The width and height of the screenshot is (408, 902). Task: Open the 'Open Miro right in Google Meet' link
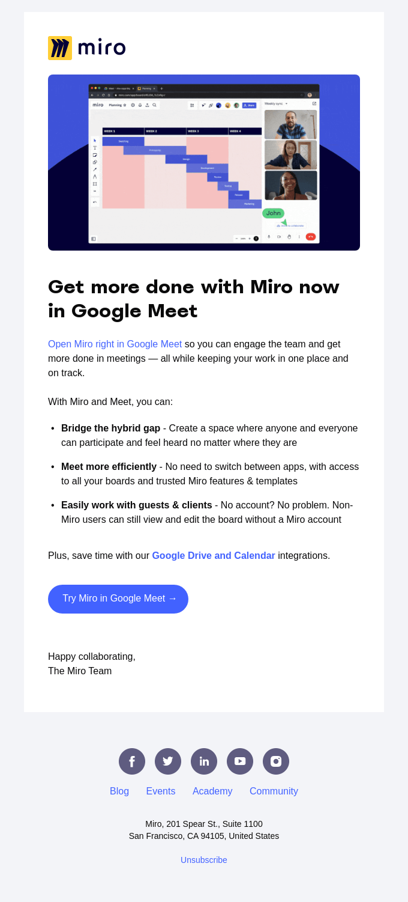[115, 344]
